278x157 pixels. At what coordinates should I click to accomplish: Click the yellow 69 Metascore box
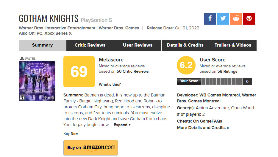click(79, 72)
